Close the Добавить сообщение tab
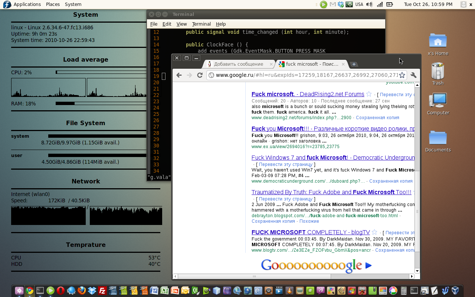The height and width of the screenshot is (297, 475). [271, 64]
